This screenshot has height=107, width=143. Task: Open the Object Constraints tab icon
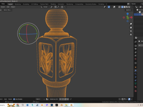tap(136, 80)
